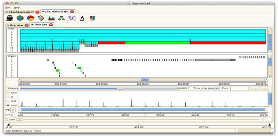Open the colored grid mosaic icon
The width and height of the screenshot is (278, 137).
[92, 18]
